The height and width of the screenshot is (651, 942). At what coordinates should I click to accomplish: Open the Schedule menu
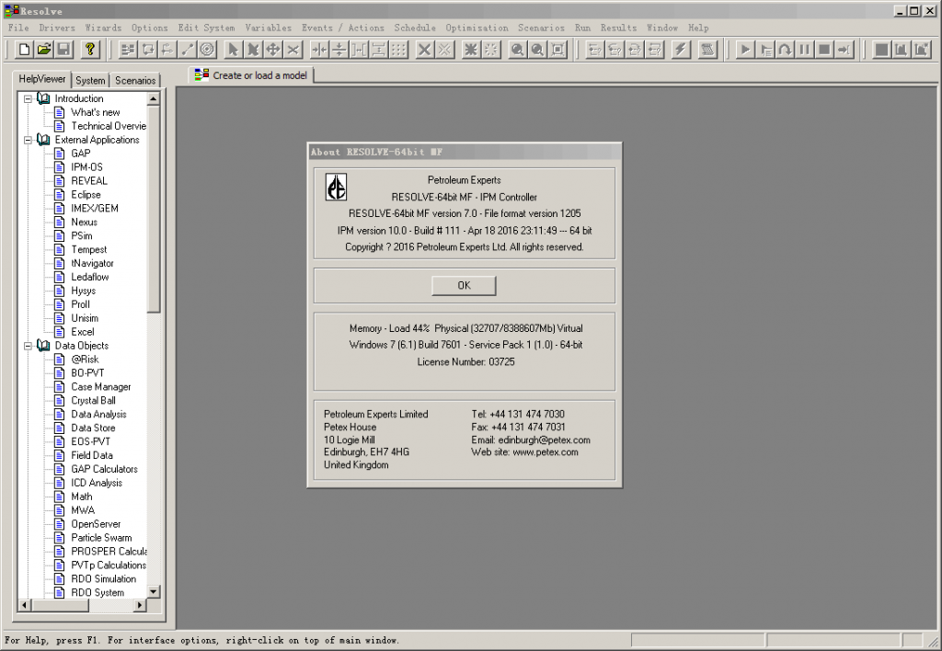pyautogui.click(x=415, y=28)
